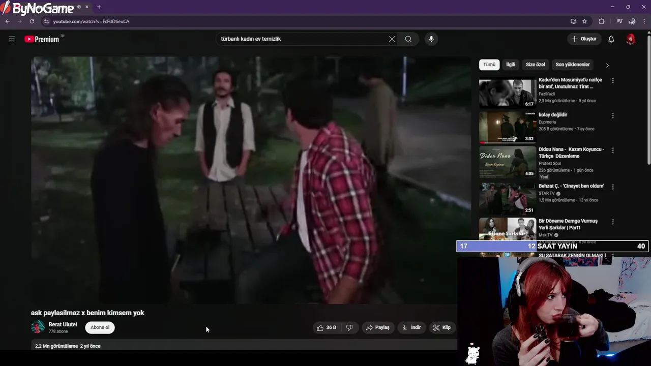
Task: Open Berat Ulutel channel name link
Action: pos(63,324)
